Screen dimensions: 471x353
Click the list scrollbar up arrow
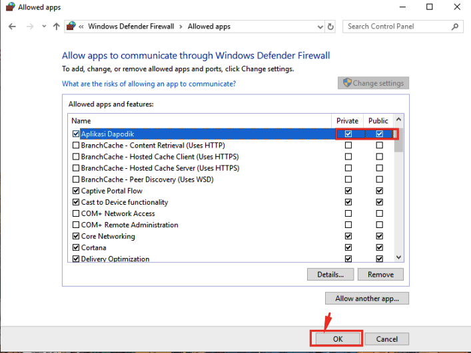point(398,120)
